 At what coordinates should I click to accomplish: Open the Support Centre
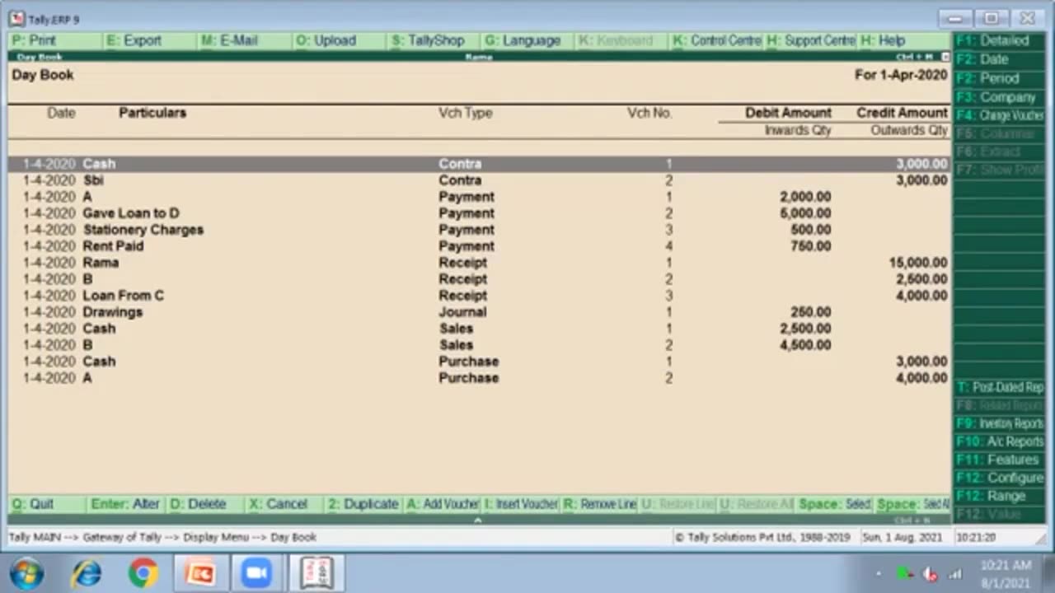click(x=810, y=40)
